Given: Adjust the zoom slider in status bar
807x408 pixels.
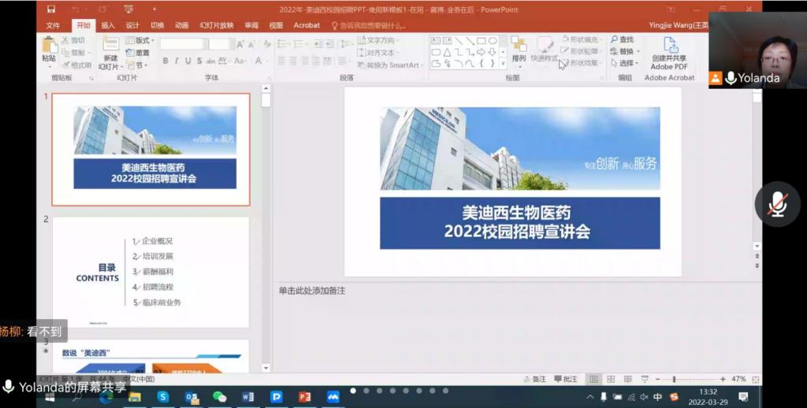Looking at the screenshot, I should click(x=675, y=379).
